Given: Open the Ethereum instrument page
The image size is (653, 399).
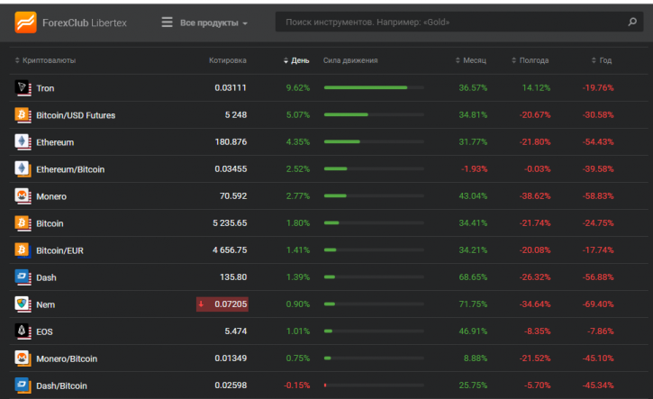Looking at the screenshot, I should 55,142.
